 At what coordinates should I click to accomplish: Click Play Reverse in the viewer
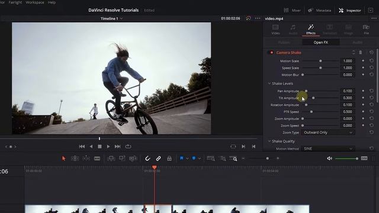click(91, 146)
